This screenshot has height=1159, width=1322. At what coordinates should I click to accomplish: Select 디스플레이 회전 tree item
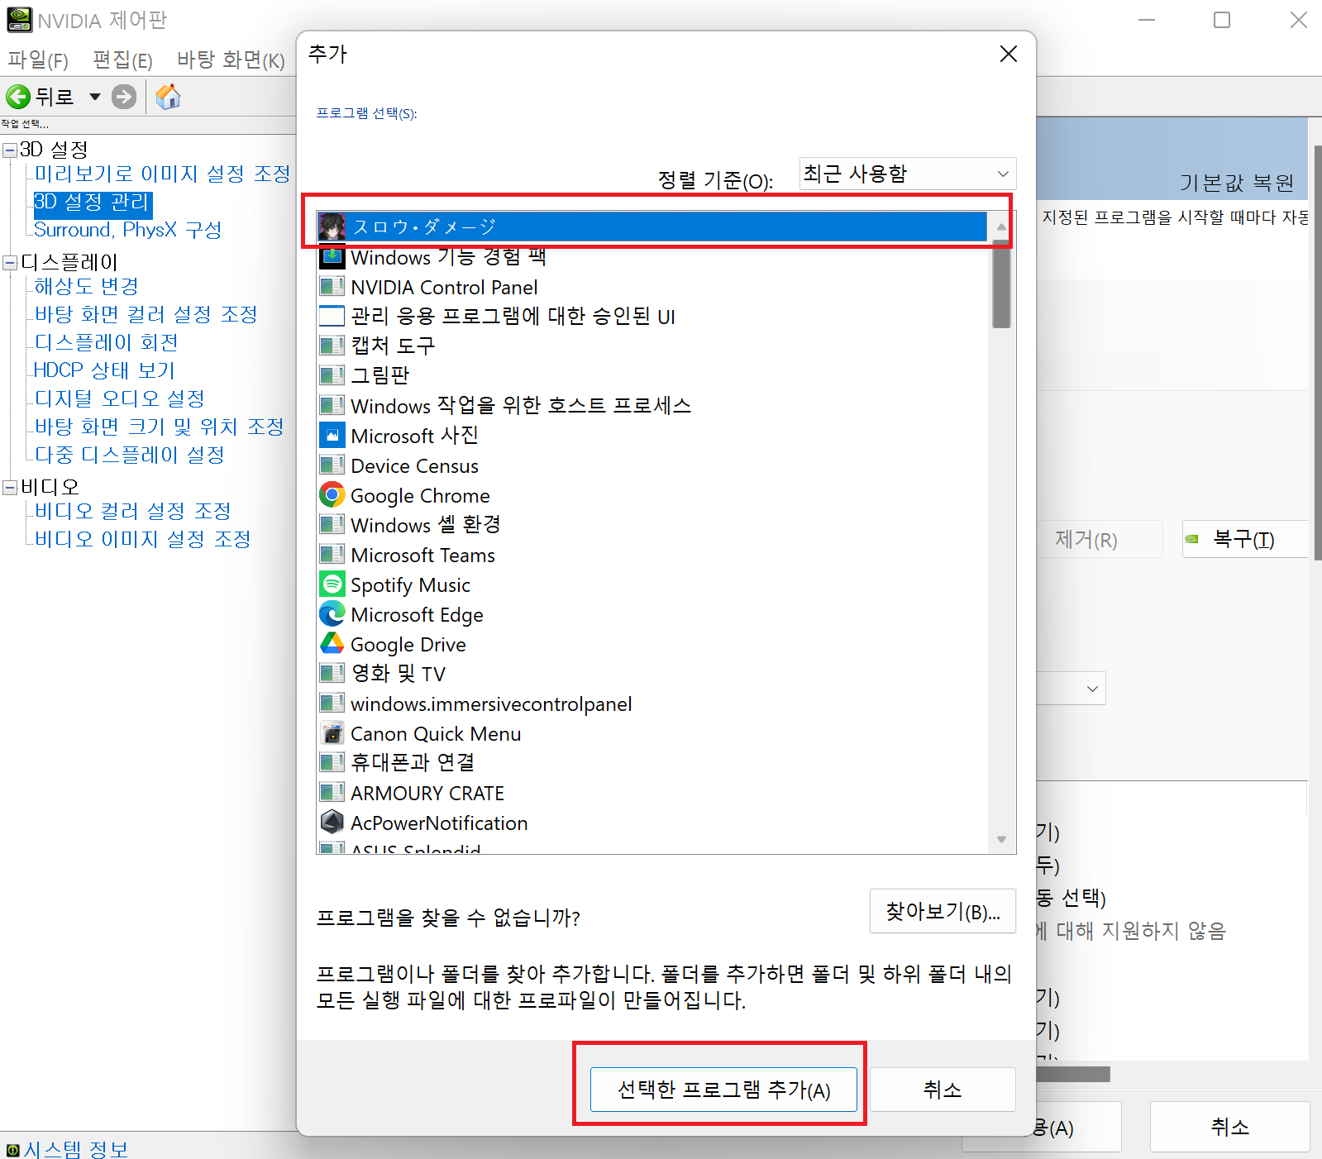click(107, 342)
